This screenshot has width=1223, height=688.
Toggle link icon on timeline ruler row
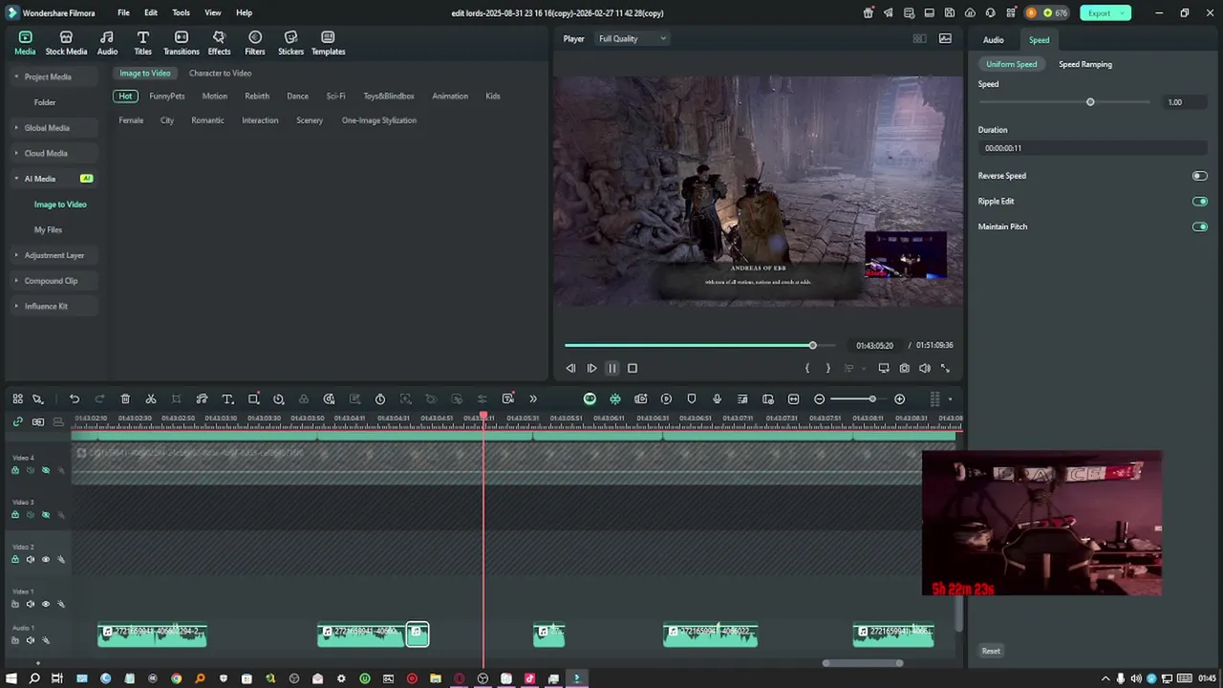click(x=17, y=421)
